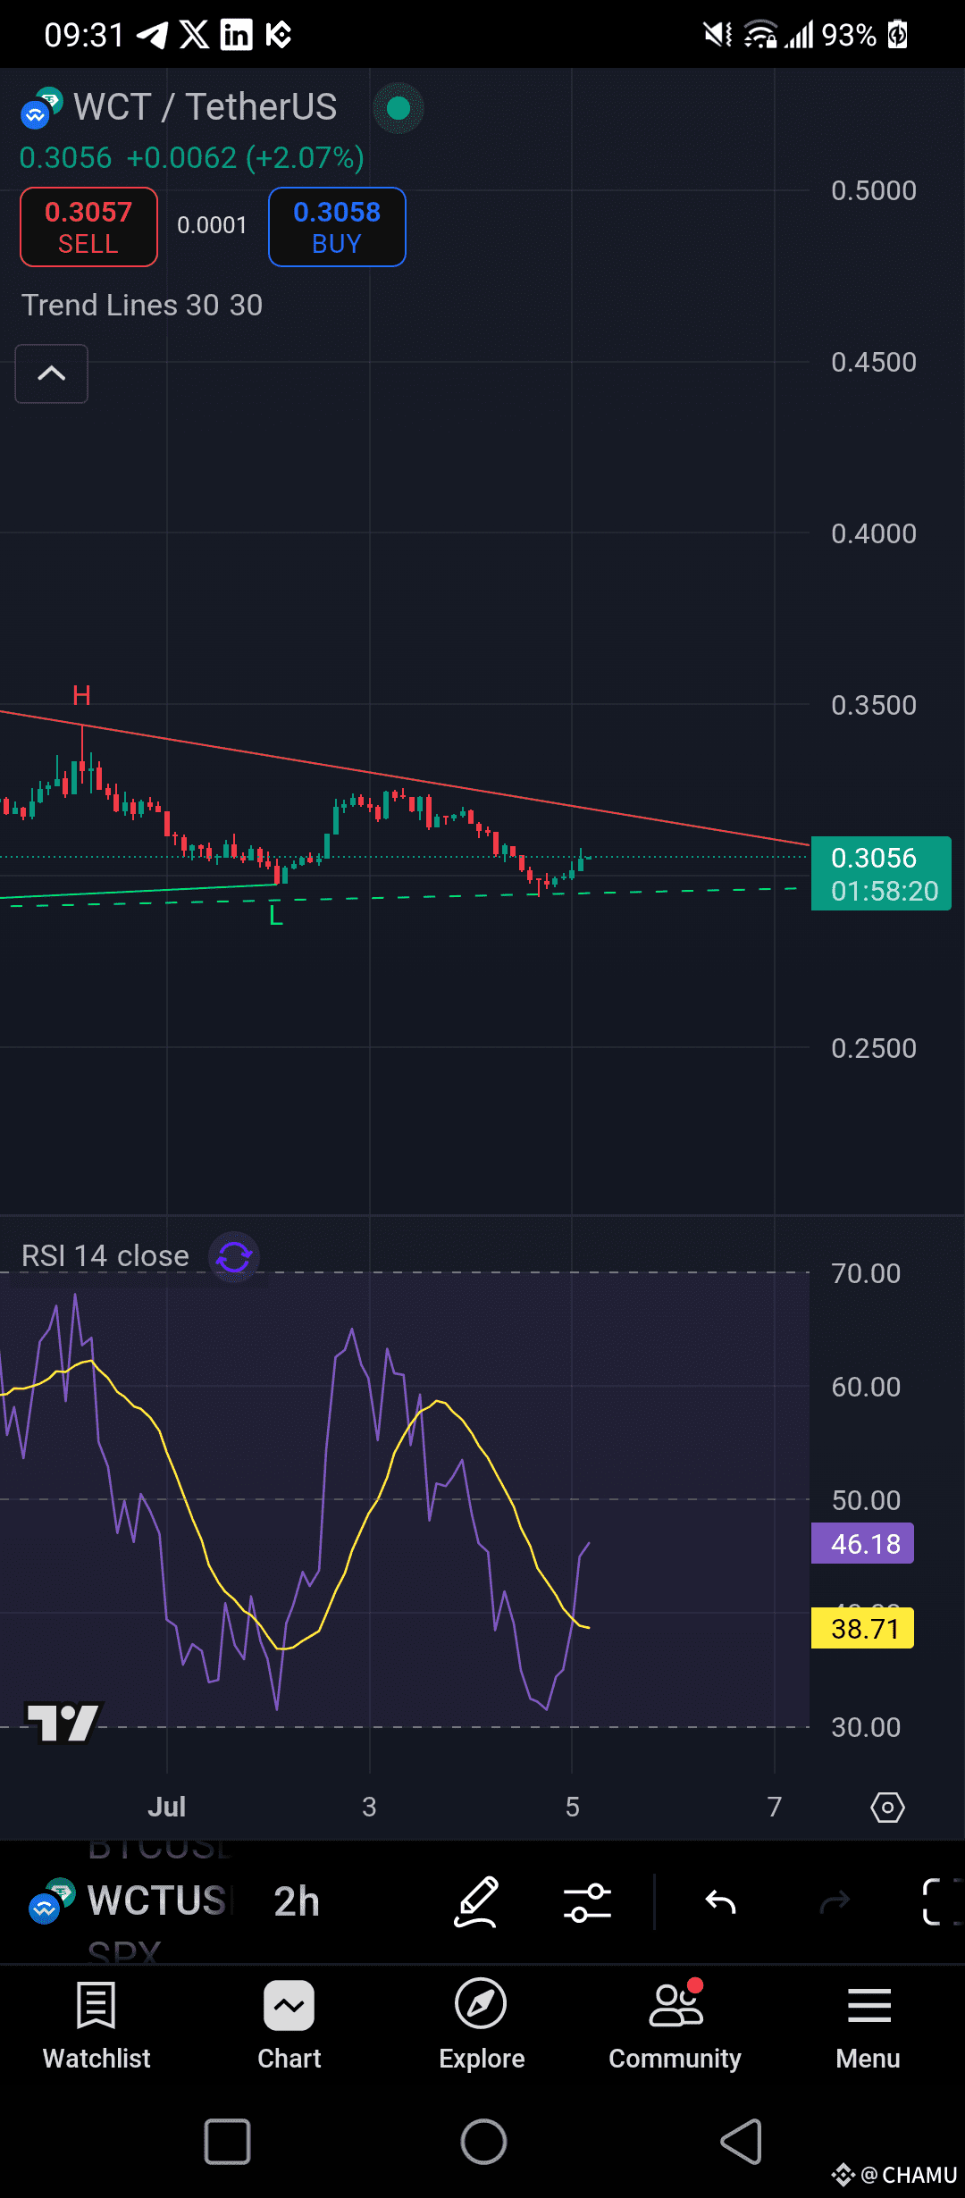Open the drawing pencil tools
The width and height of the screenshot is (965, 2198).
476,1901
